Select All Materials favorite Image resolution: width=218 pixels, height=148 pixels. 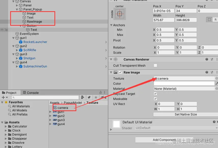(x=21, y=106)
